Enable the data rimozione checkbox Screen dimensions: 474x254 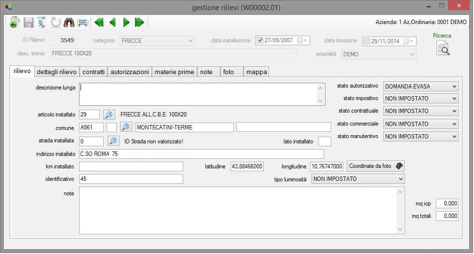[366, 41]
